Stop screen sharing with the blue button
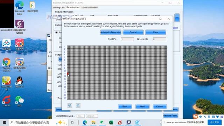 coord(215,122)
